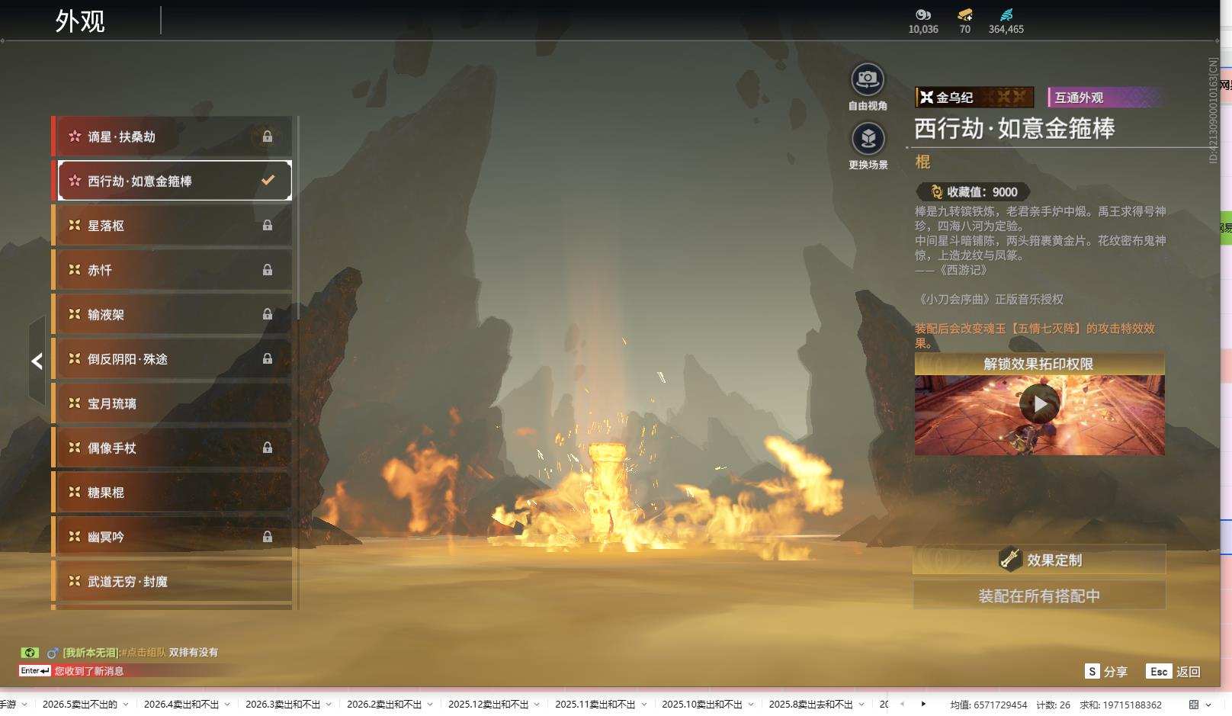Switch to sheet tab 2026.2卖出和不出

click(384, 705)
